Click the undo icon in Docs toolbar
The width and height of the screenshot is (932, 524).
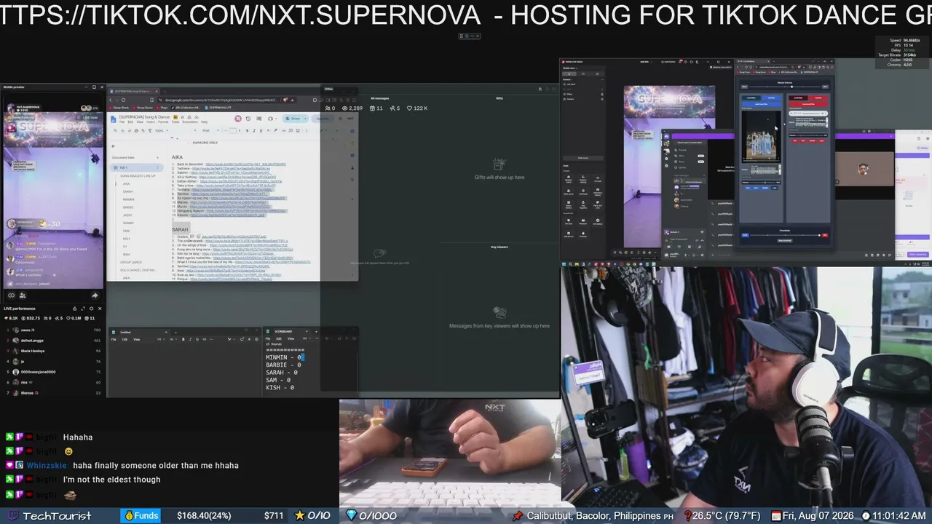(123, 131)
